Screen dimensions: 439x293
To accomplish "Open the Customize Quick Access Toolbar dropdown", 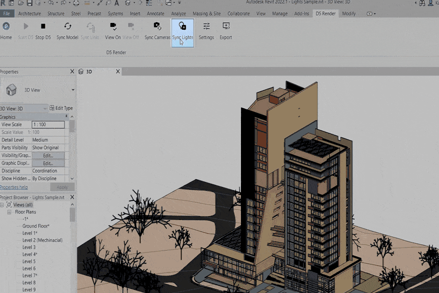I will [179, 2].
